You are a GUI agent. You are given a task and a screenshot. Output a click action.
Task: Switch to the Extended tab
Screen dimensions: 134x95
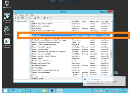[34, 78]
